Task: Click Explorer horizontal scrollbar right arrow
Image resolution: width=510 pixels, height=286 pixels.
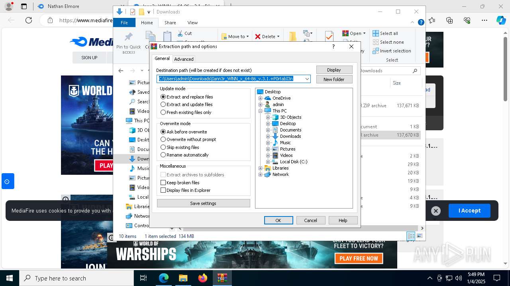Action: point(422,228)
